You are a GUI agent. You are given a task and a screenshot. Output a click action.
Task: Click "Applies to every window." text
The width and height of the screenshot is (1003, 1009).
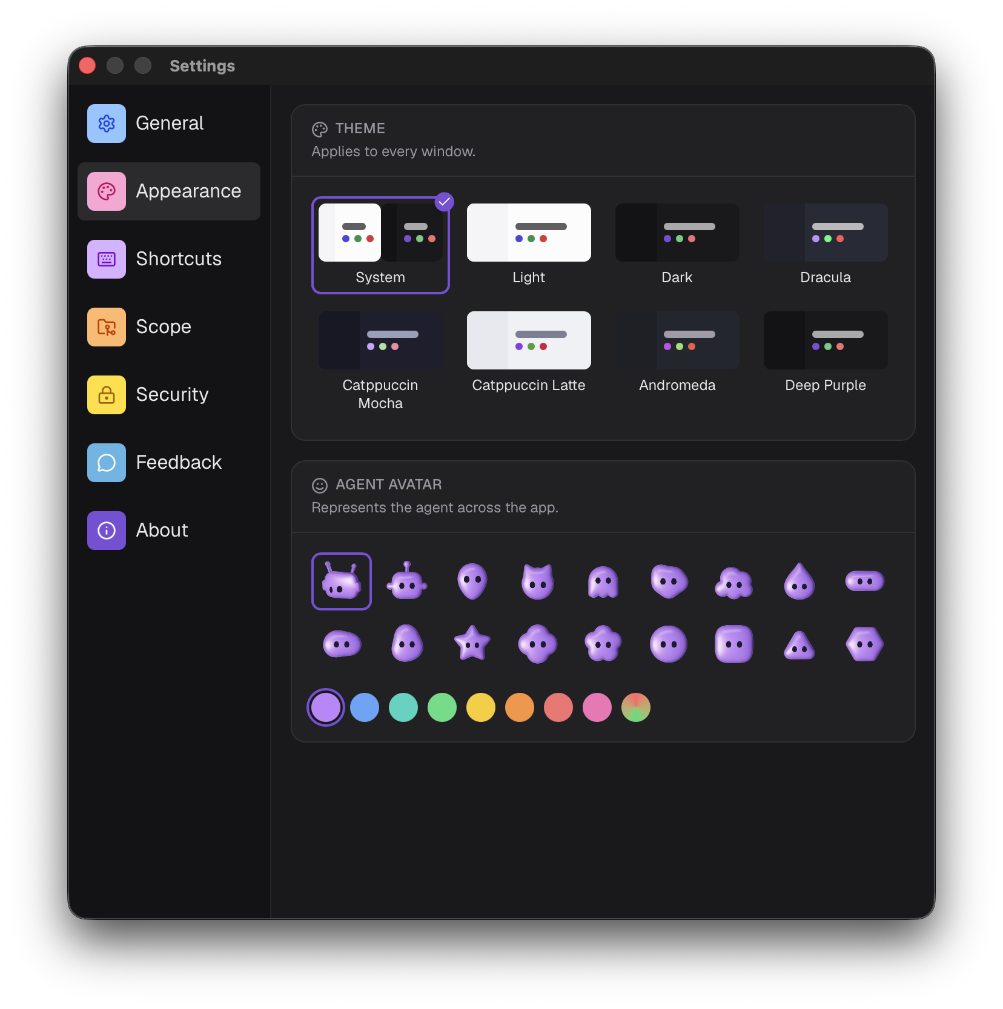coord(394,151)
